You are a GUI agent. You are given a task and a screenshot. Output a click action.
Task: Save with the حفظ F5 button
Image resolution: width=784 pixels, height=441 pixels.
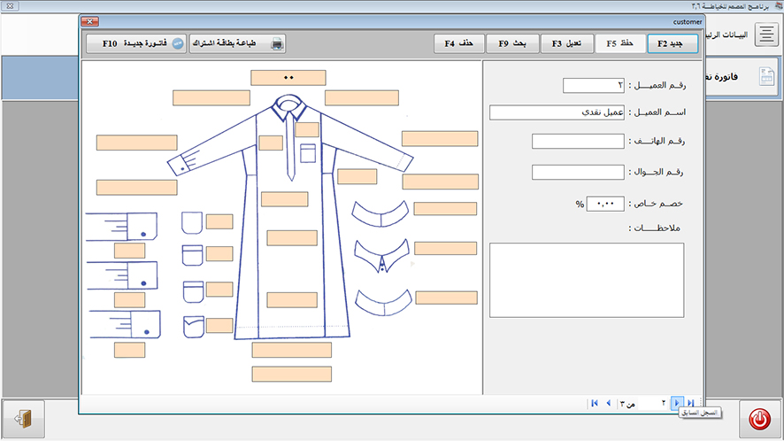[620, 43]
